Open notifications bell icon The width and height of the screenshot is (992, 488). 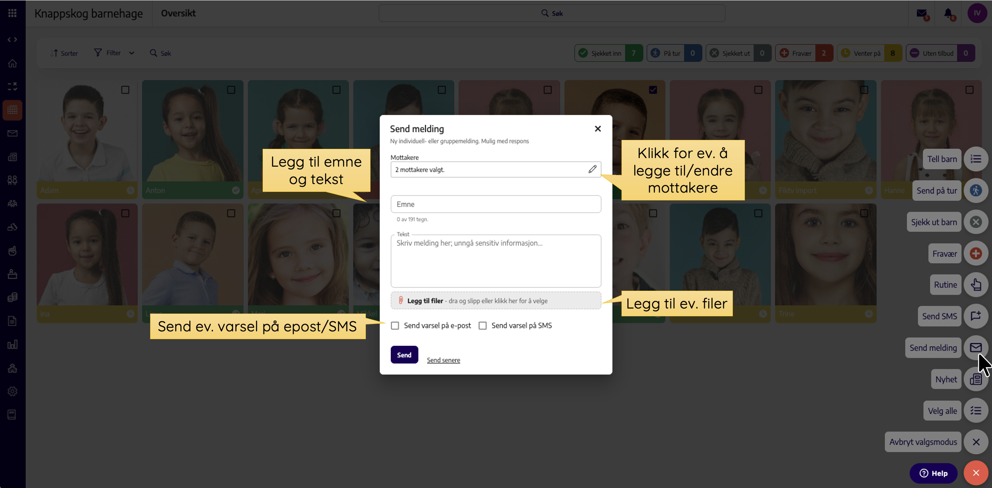point(949,14)
